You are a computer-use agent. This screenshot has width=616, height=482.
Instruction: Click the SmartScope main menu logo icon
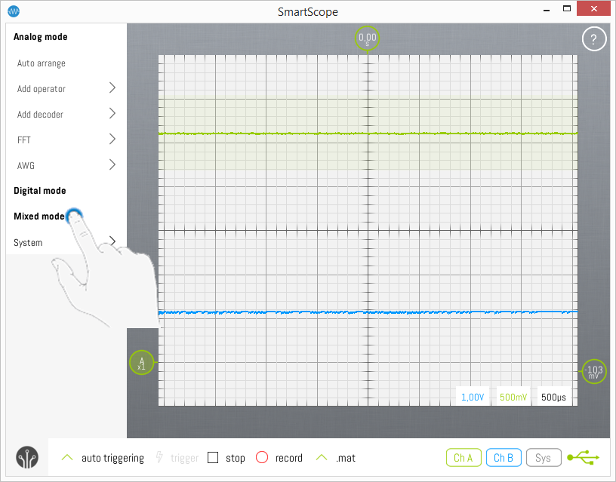click(27, 458)
